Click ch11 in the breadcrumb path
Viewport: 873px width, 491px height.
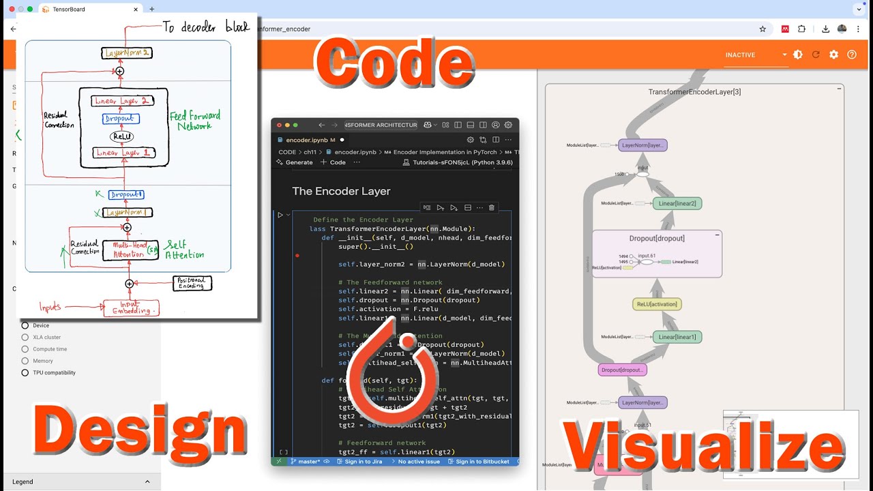[310, 152]
